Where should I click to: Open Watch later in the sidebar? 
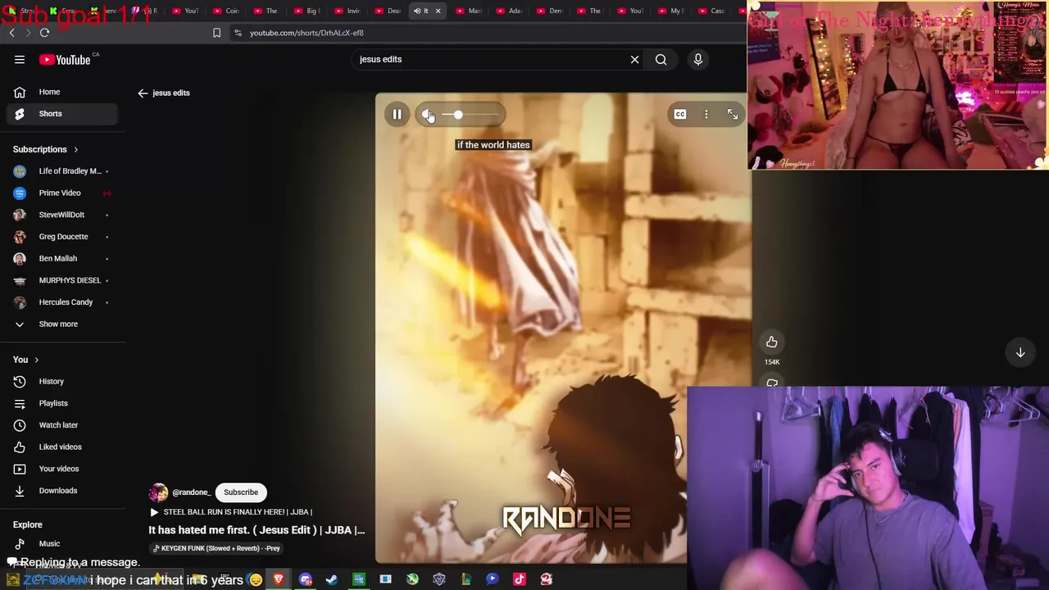[x=63, y=425]
